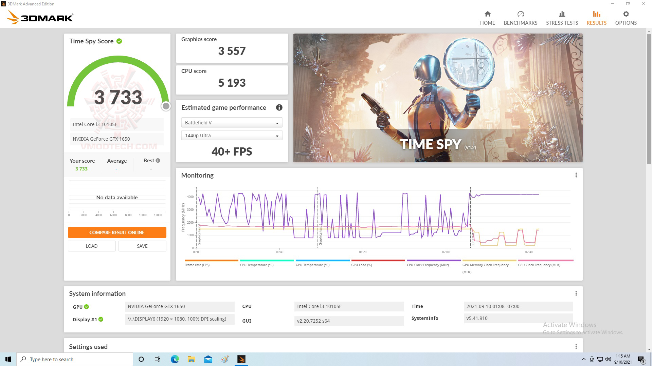Go to Benchmarks gauge icon
This screenshot has width=652, height=366.
[520, 14]
